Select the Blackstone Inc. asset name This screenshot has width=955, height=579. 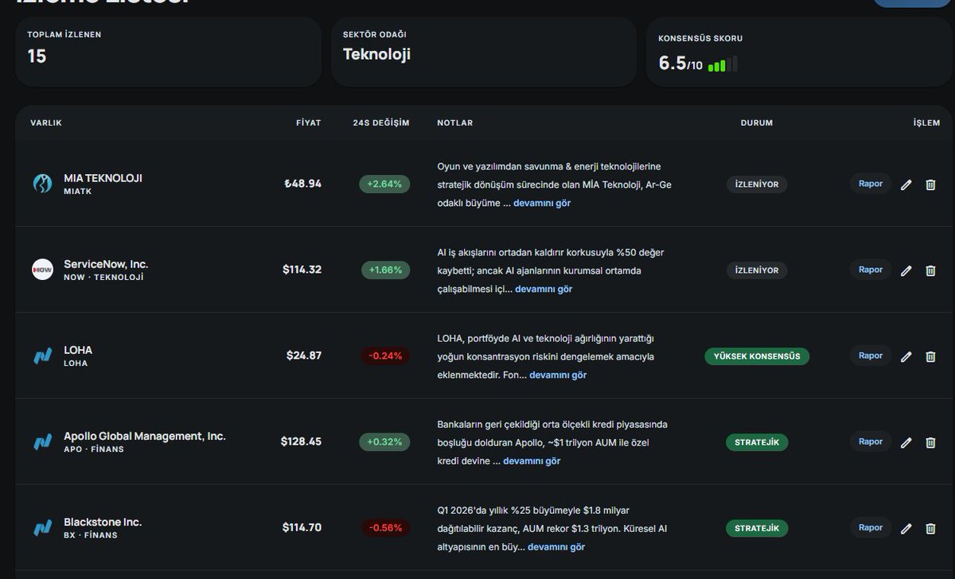point(103,522)
